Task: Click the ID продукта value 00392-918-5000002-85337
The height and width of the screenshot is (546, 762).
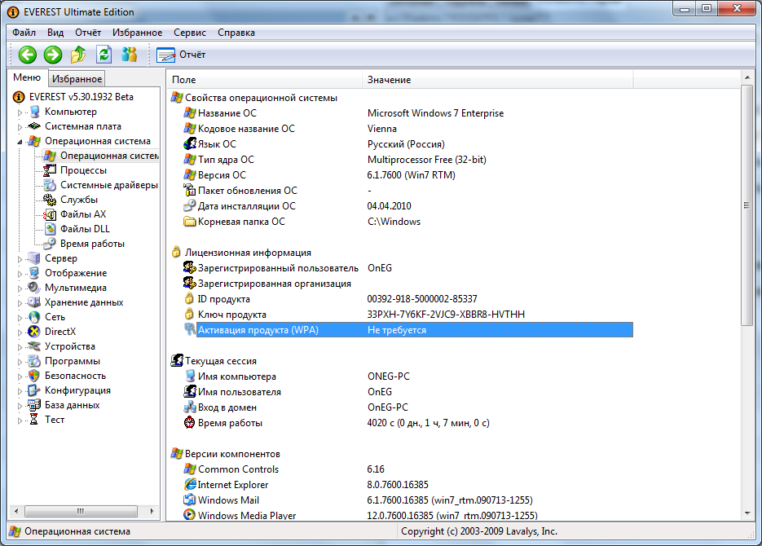Action: click(x=422, y=299)
